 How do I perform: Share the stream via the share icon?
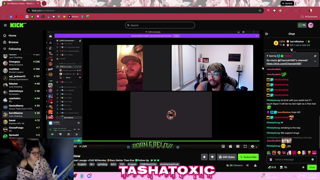247,165
